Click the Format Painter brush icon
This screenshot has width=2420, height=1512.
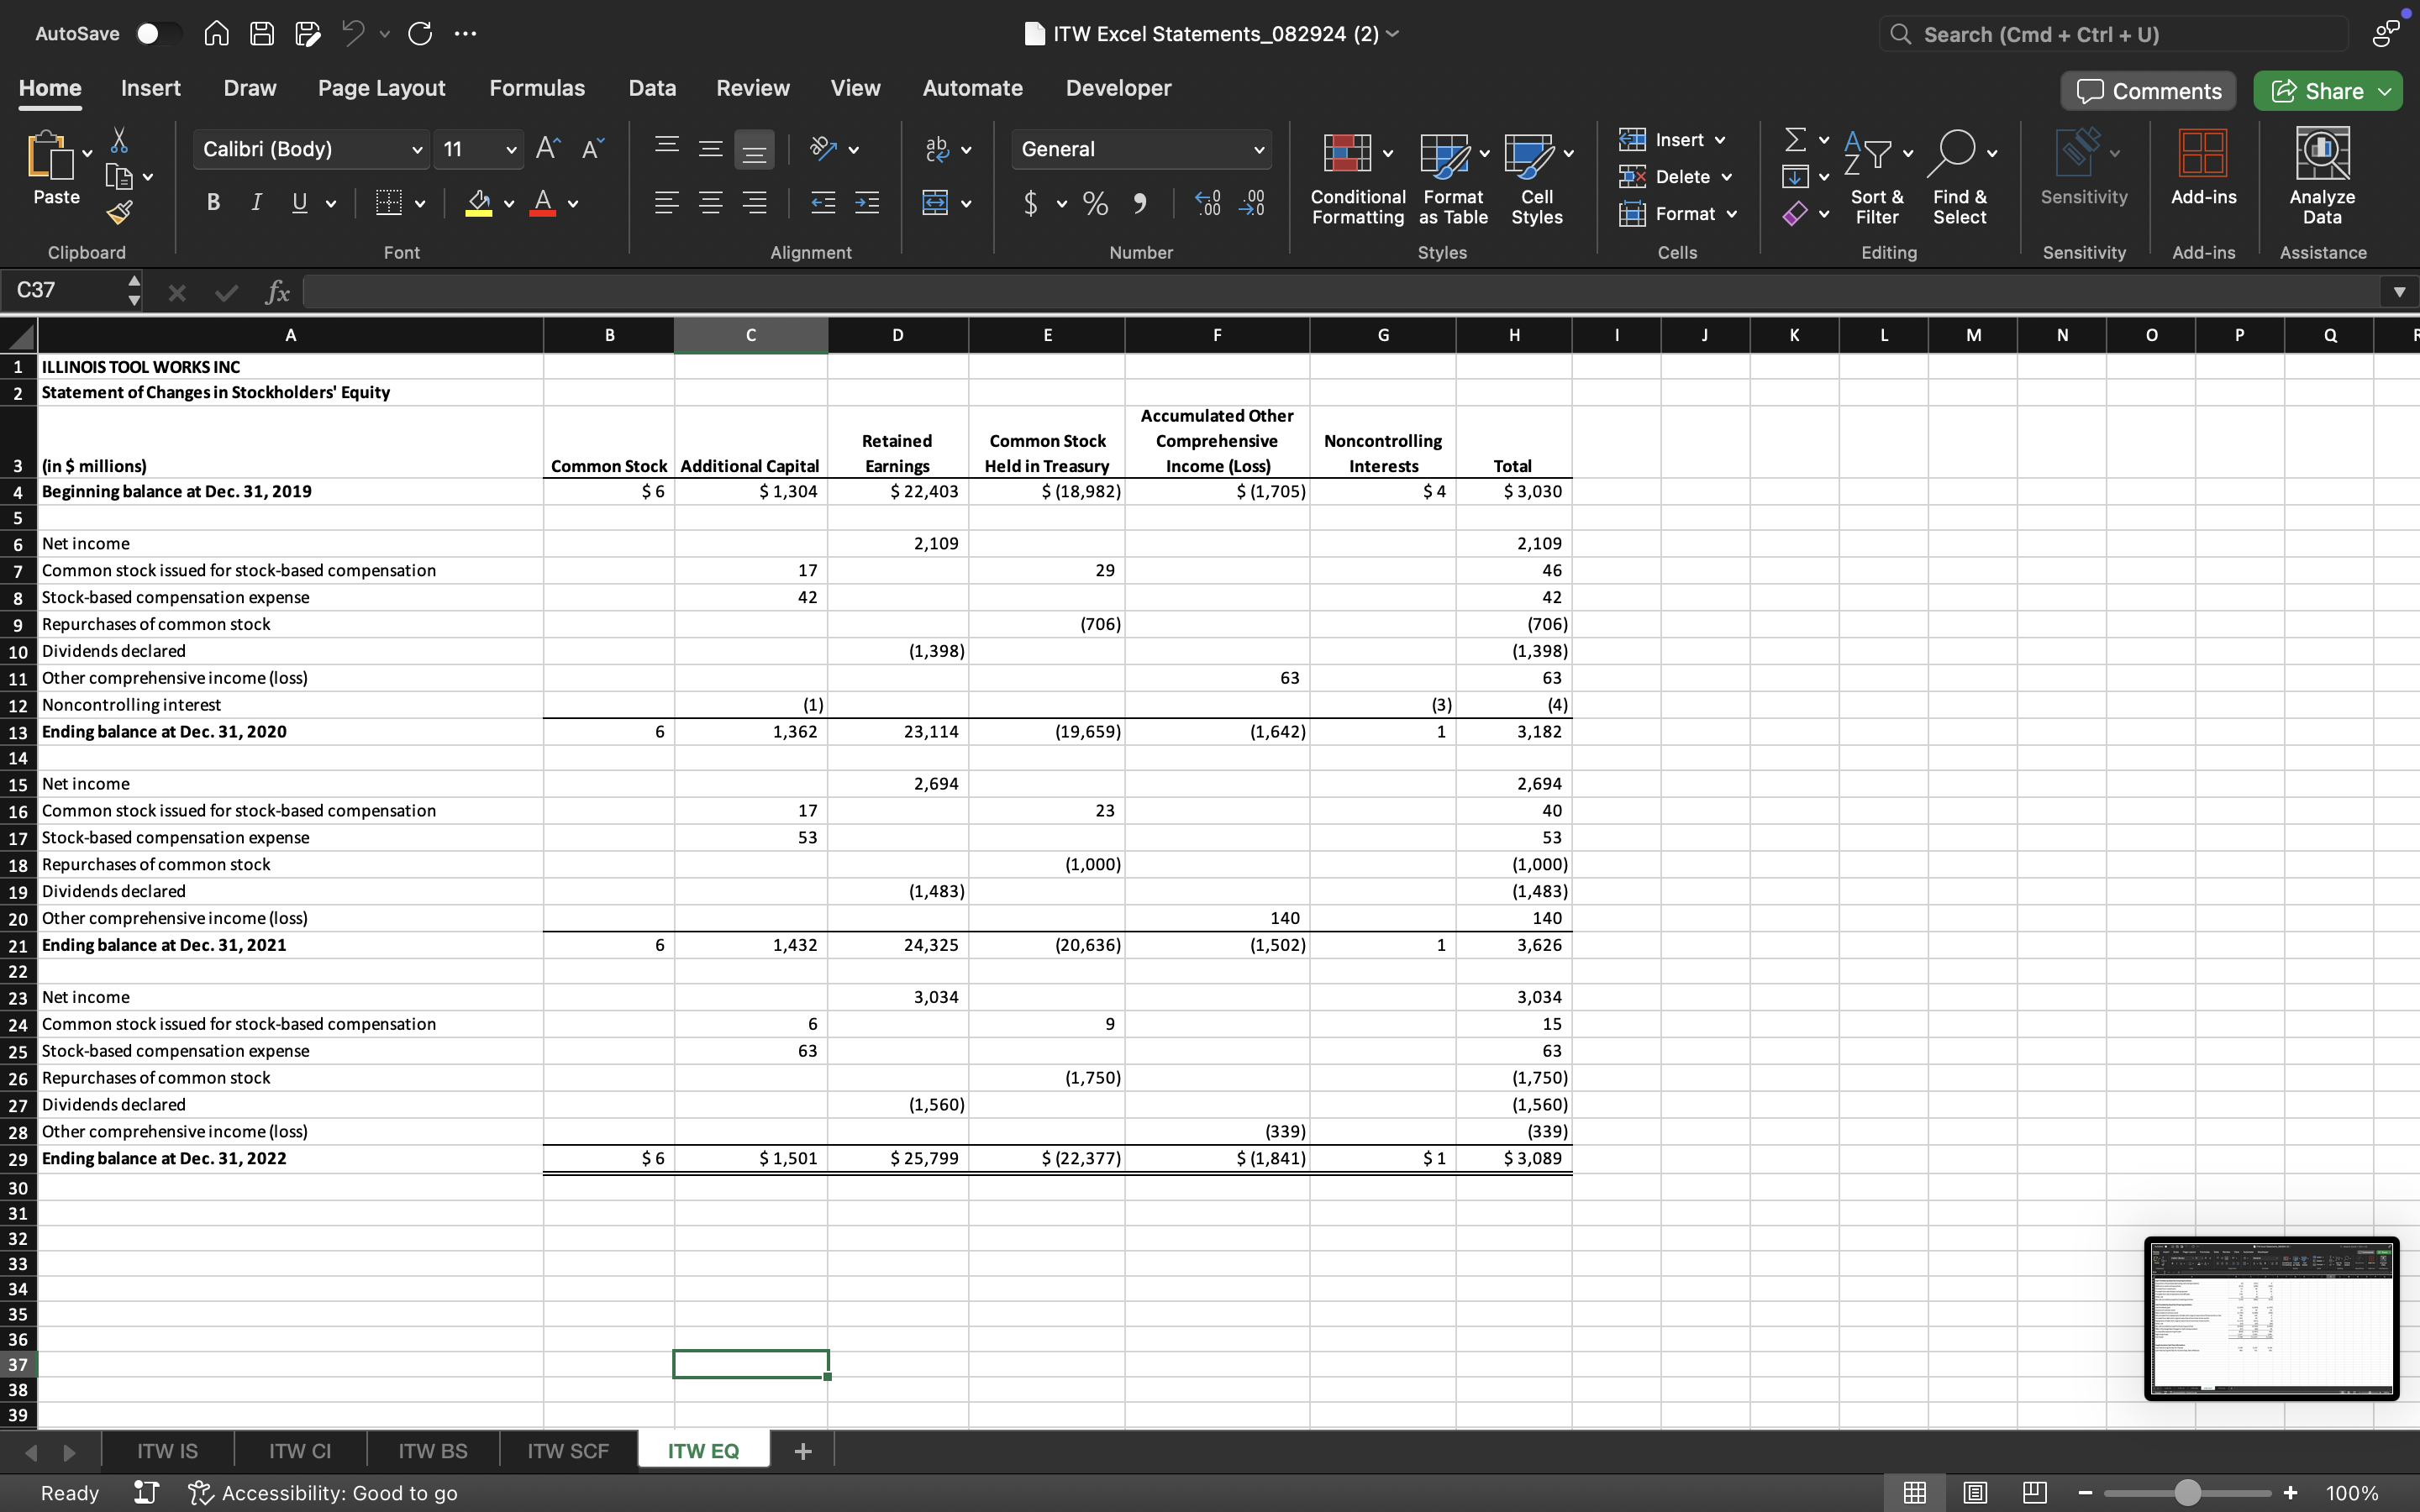(119, 212)
